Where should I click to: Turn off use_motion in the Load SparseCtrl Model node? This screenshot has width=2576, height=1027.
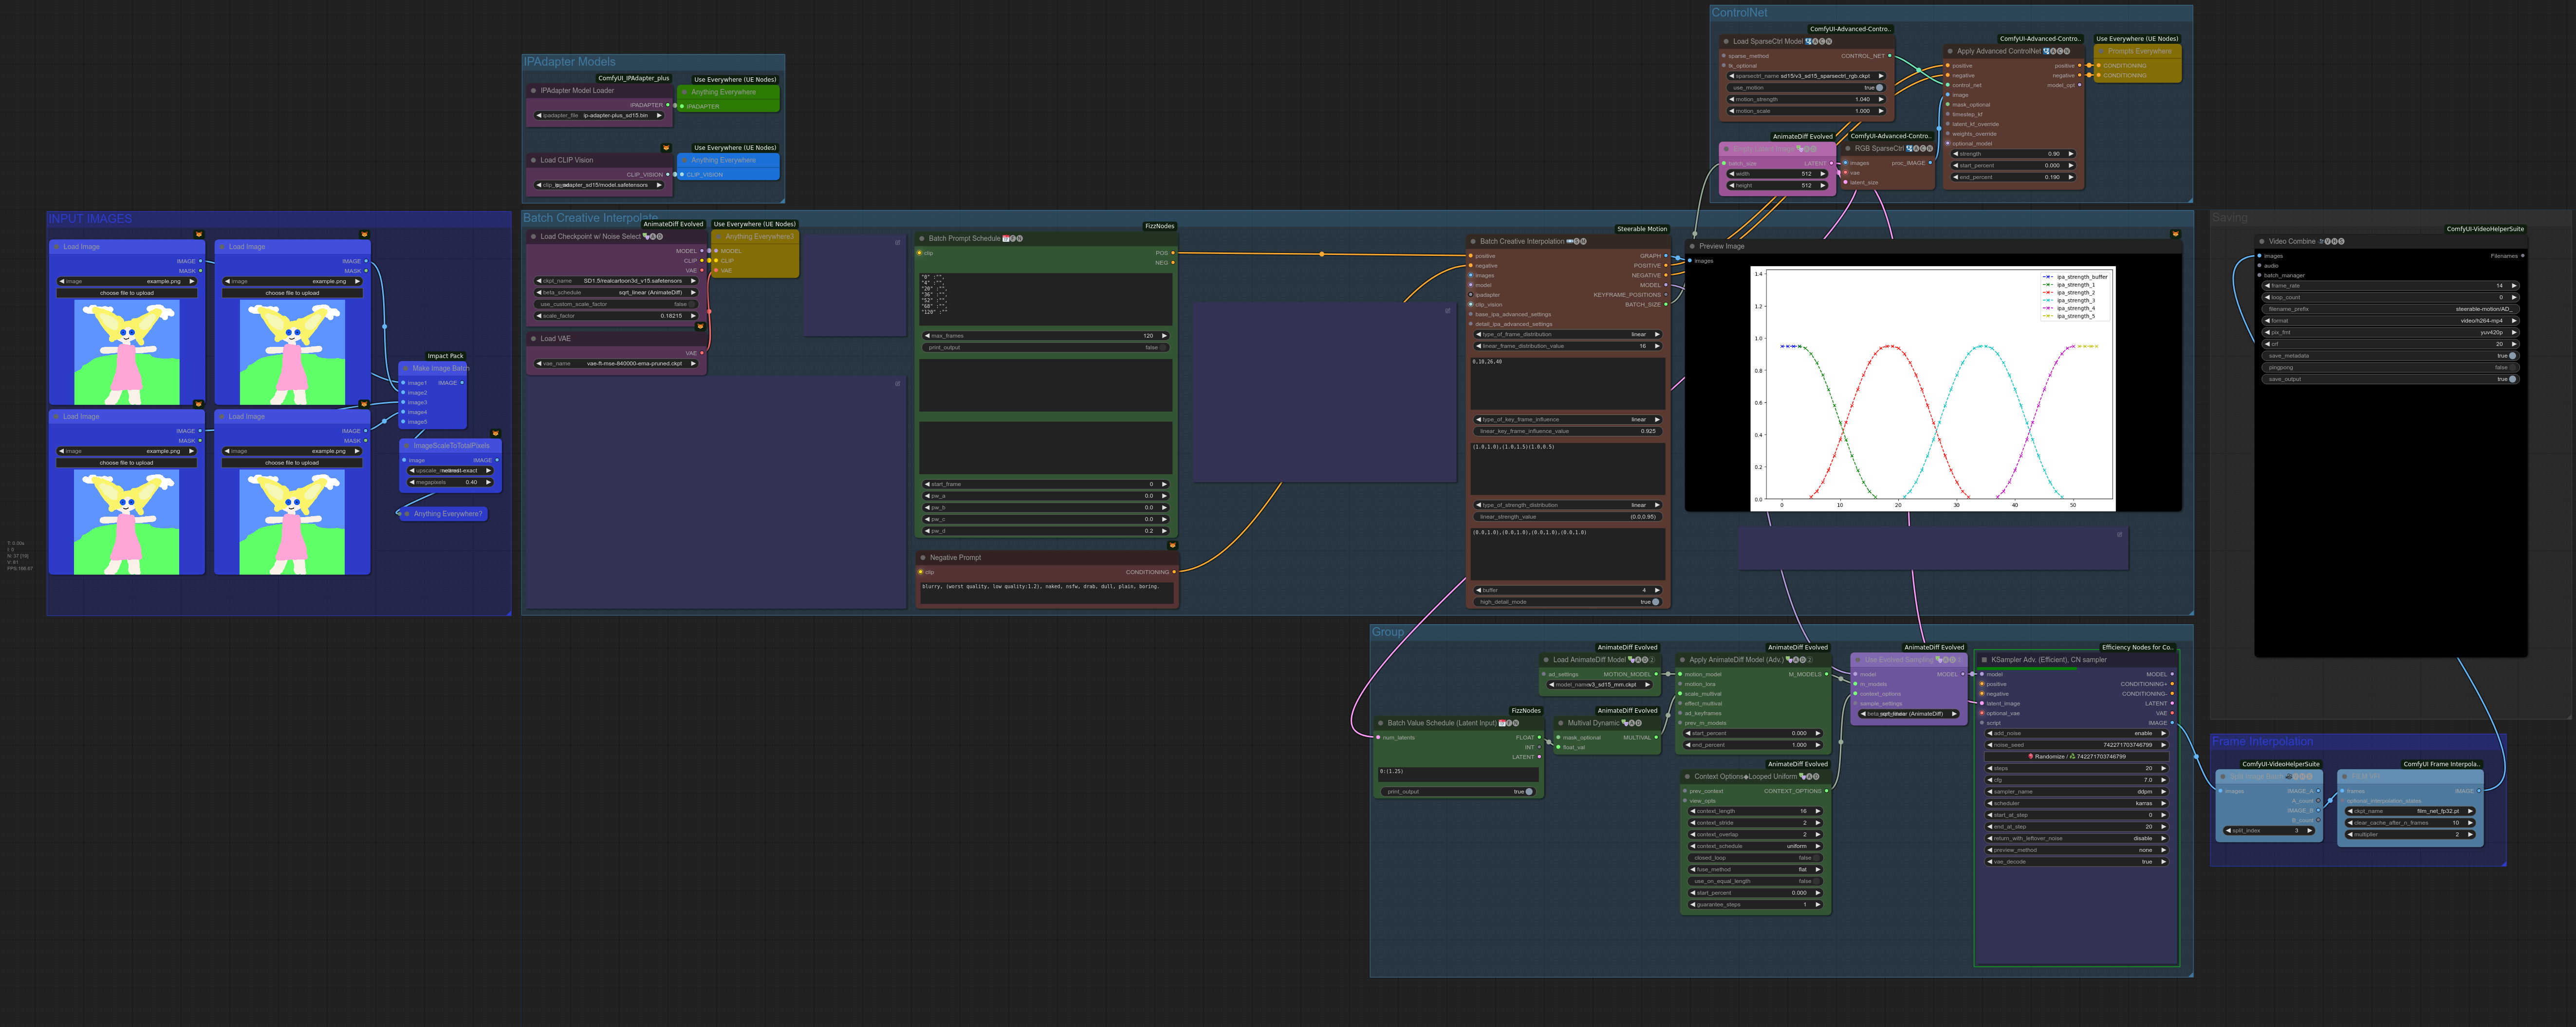pos(1879,88)
